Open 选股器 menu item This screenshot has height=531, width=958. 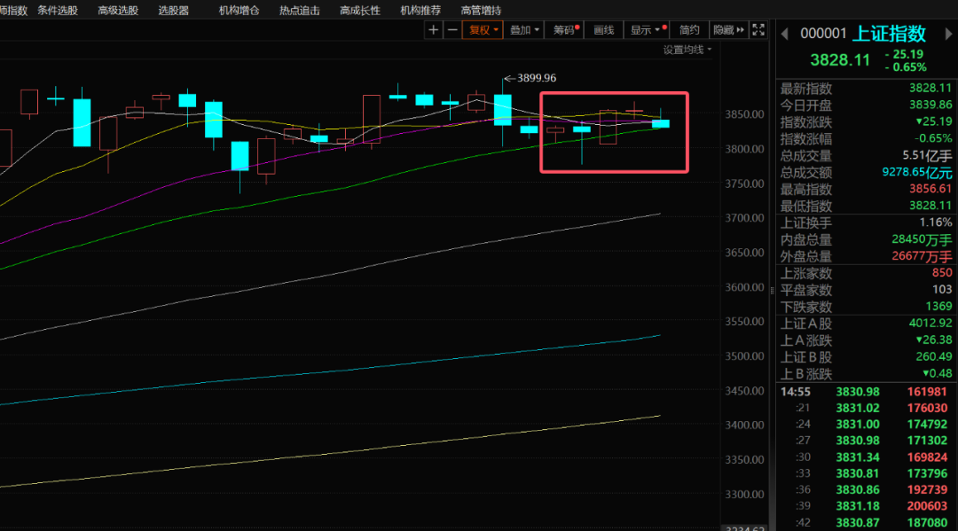tap(174, 11)
